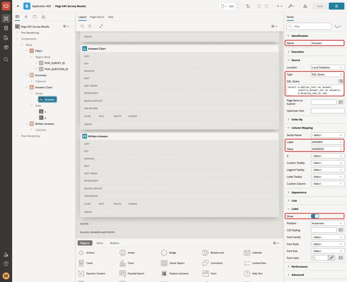
Task: Open the Processing tab icon
Action: (35, 17)
